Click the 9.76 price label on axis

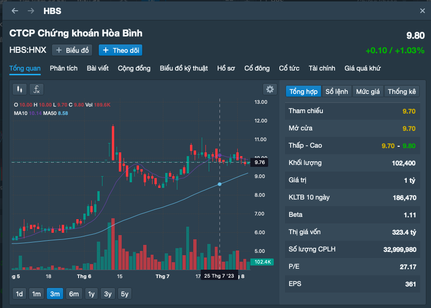(x=259, y=162)
